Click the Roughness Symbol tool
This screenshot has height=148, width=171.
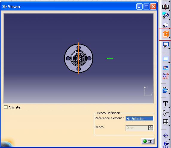pyautogui.click(x=165, y=113)
